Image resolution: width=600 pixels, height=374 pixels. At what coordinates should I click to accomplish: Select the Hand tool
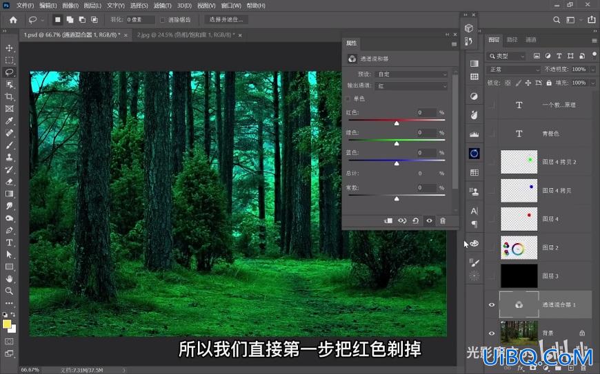coord(9,279)
